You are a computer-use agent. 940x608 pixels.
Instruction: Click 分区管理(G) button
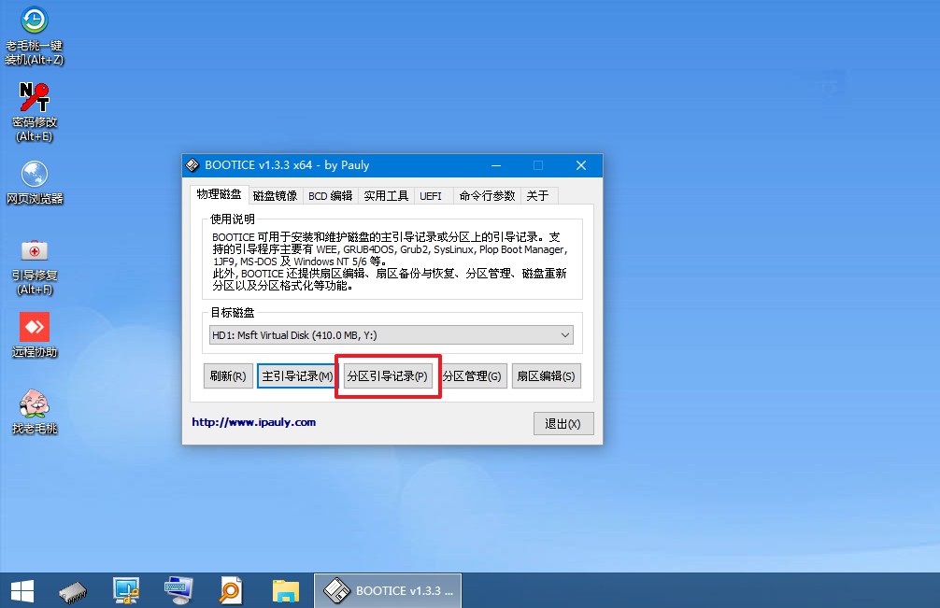pos(472,376)
